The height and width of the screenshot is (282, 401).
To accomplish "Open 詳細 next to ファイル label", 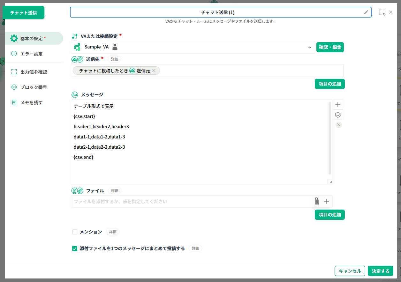I will tap(114, 191).
